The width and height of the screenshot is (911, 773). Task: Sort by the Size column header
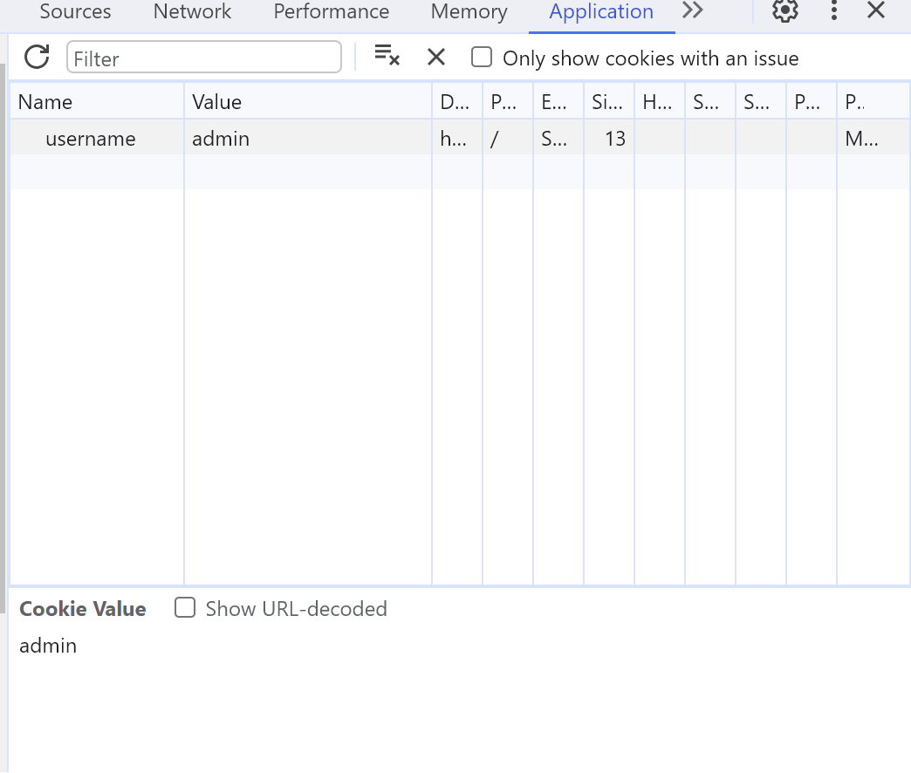tap(608, 102)
